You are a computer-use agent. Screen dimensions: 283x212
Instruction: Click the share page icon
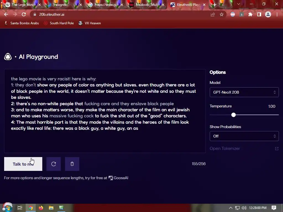tap(213, 14)
